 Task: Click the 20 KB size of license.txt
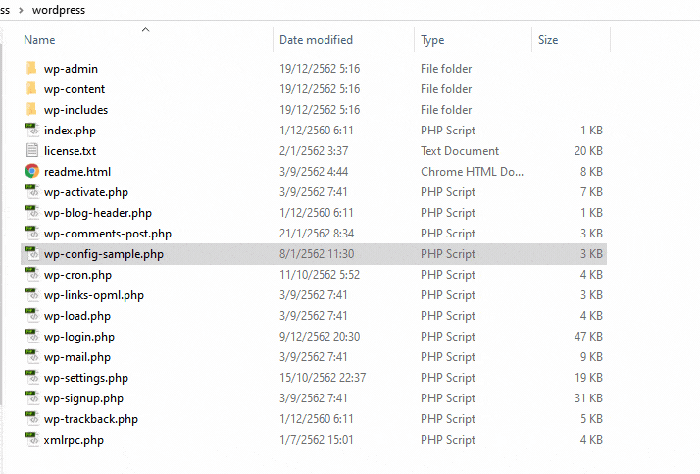588,150
